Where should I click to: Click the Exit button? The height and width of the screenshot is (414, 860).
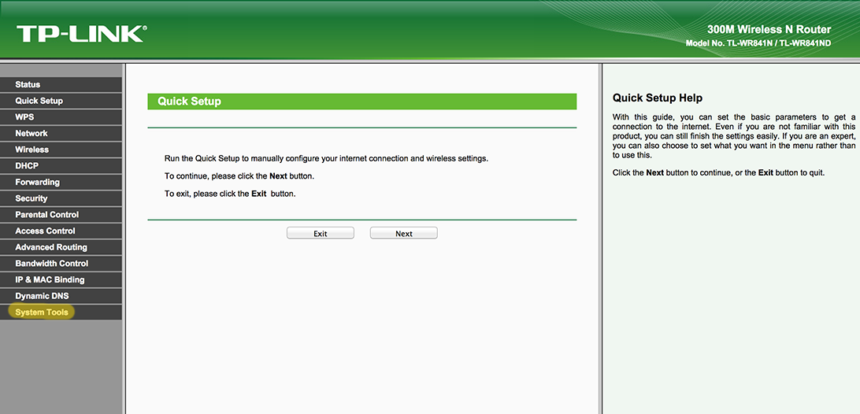pos(321,234)
